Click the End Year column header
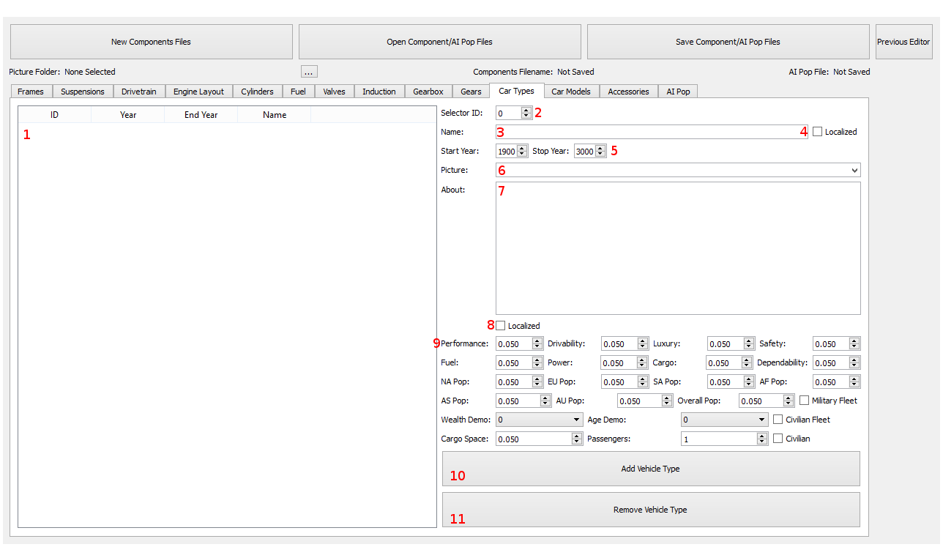This screenshot has width=943, height=547. (x=201, y=115)
